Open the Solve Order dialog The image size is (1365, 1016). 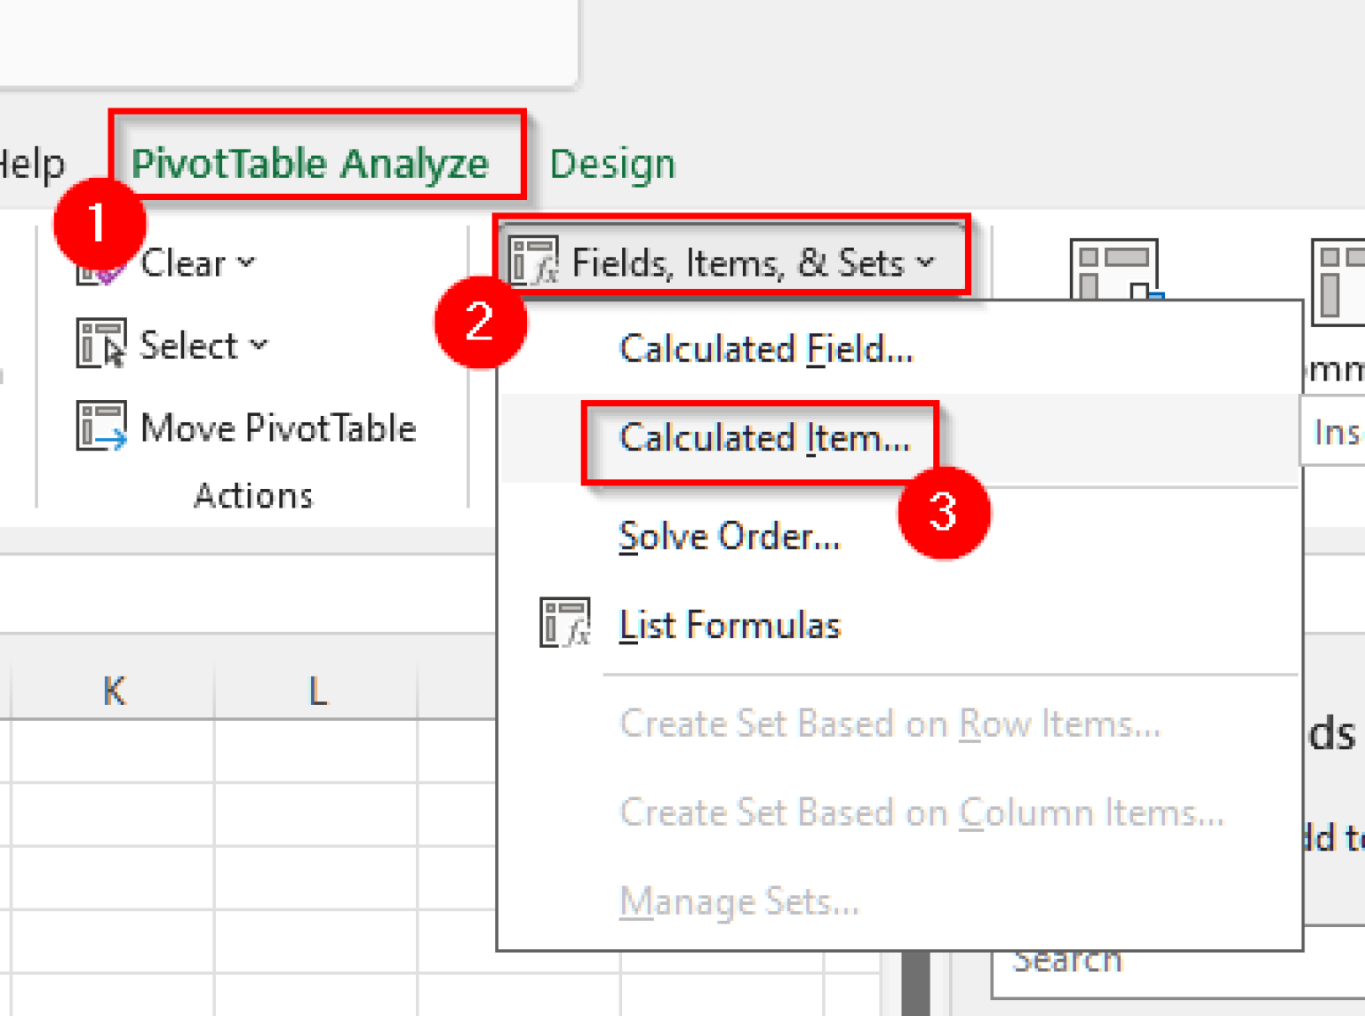click(729, 536)
